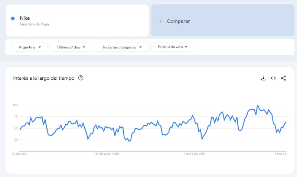Open the Argentina region dropdown
The image size is (297, 177).
pos(29,47)
